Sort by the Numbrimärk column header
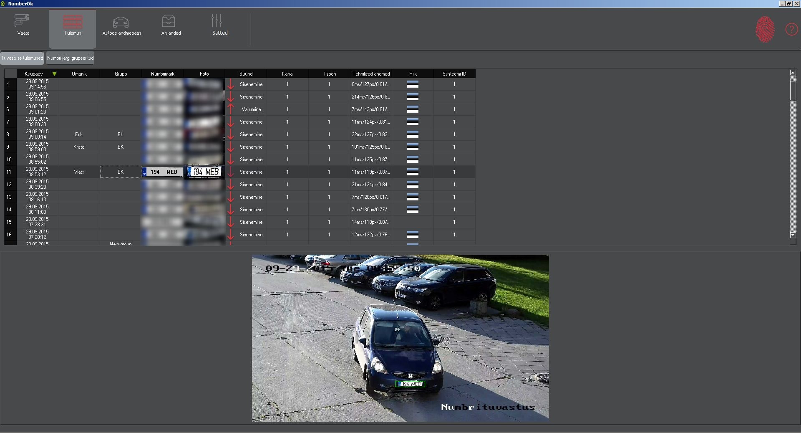Screen dimensions: 801x433 [x=163, y=74]
